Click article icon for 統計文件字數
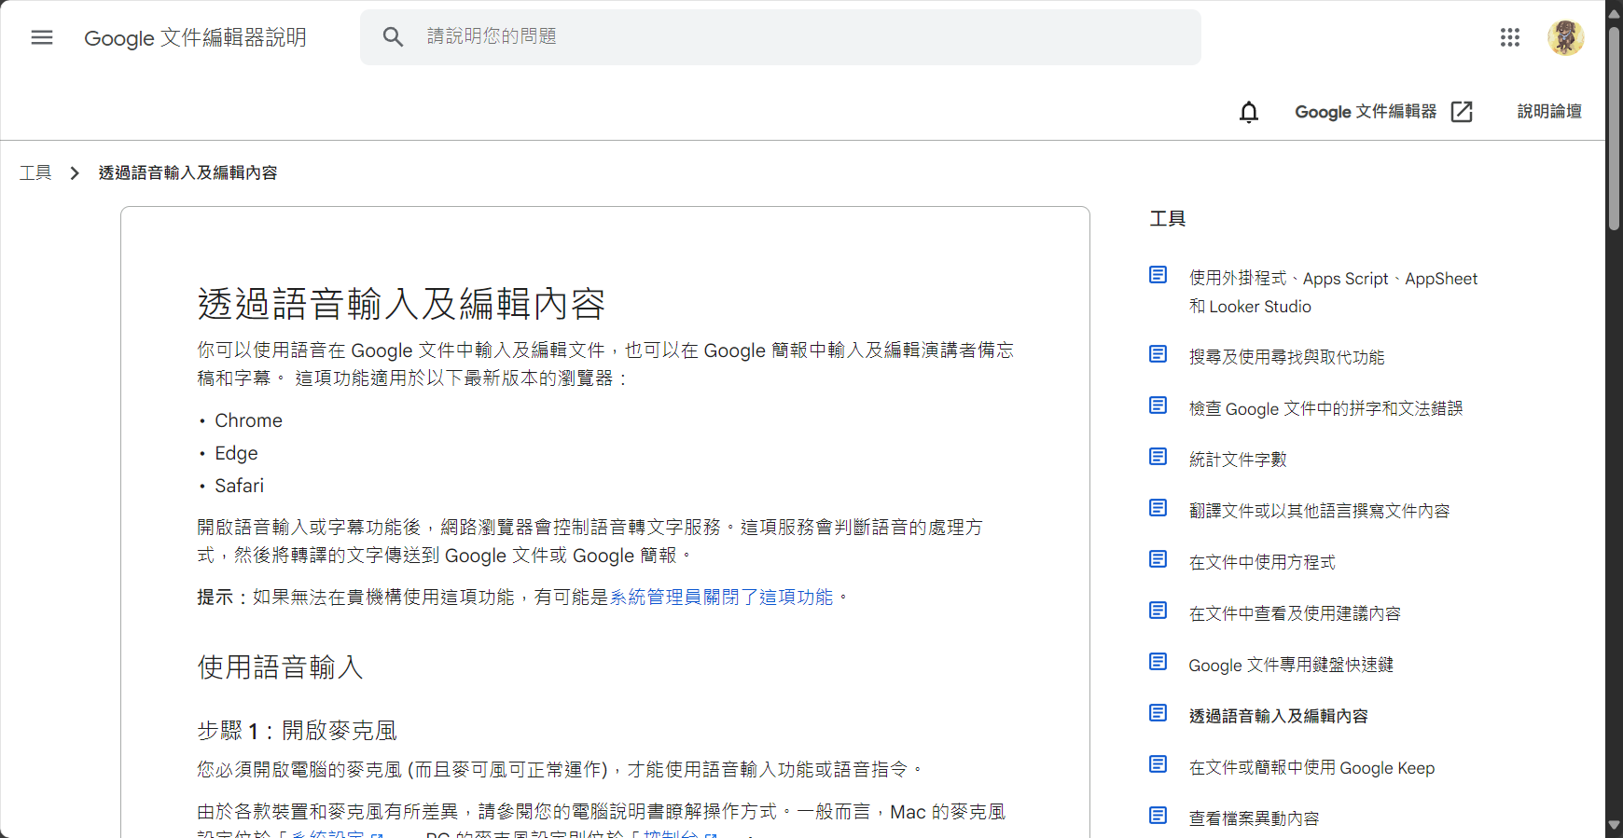This screenshot has height=838, width=1623. (x=1158, y=457)
